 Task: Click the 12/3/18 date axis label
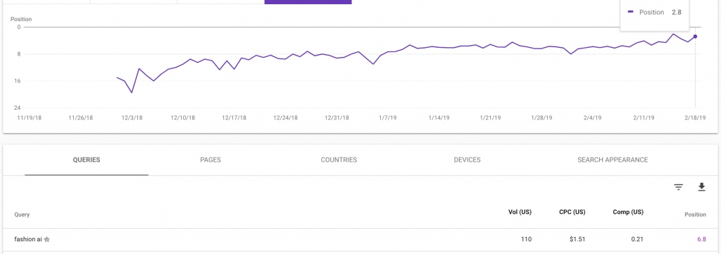132,118
